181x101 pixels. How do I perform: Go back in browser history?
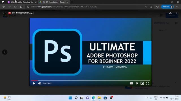(4, 7)
